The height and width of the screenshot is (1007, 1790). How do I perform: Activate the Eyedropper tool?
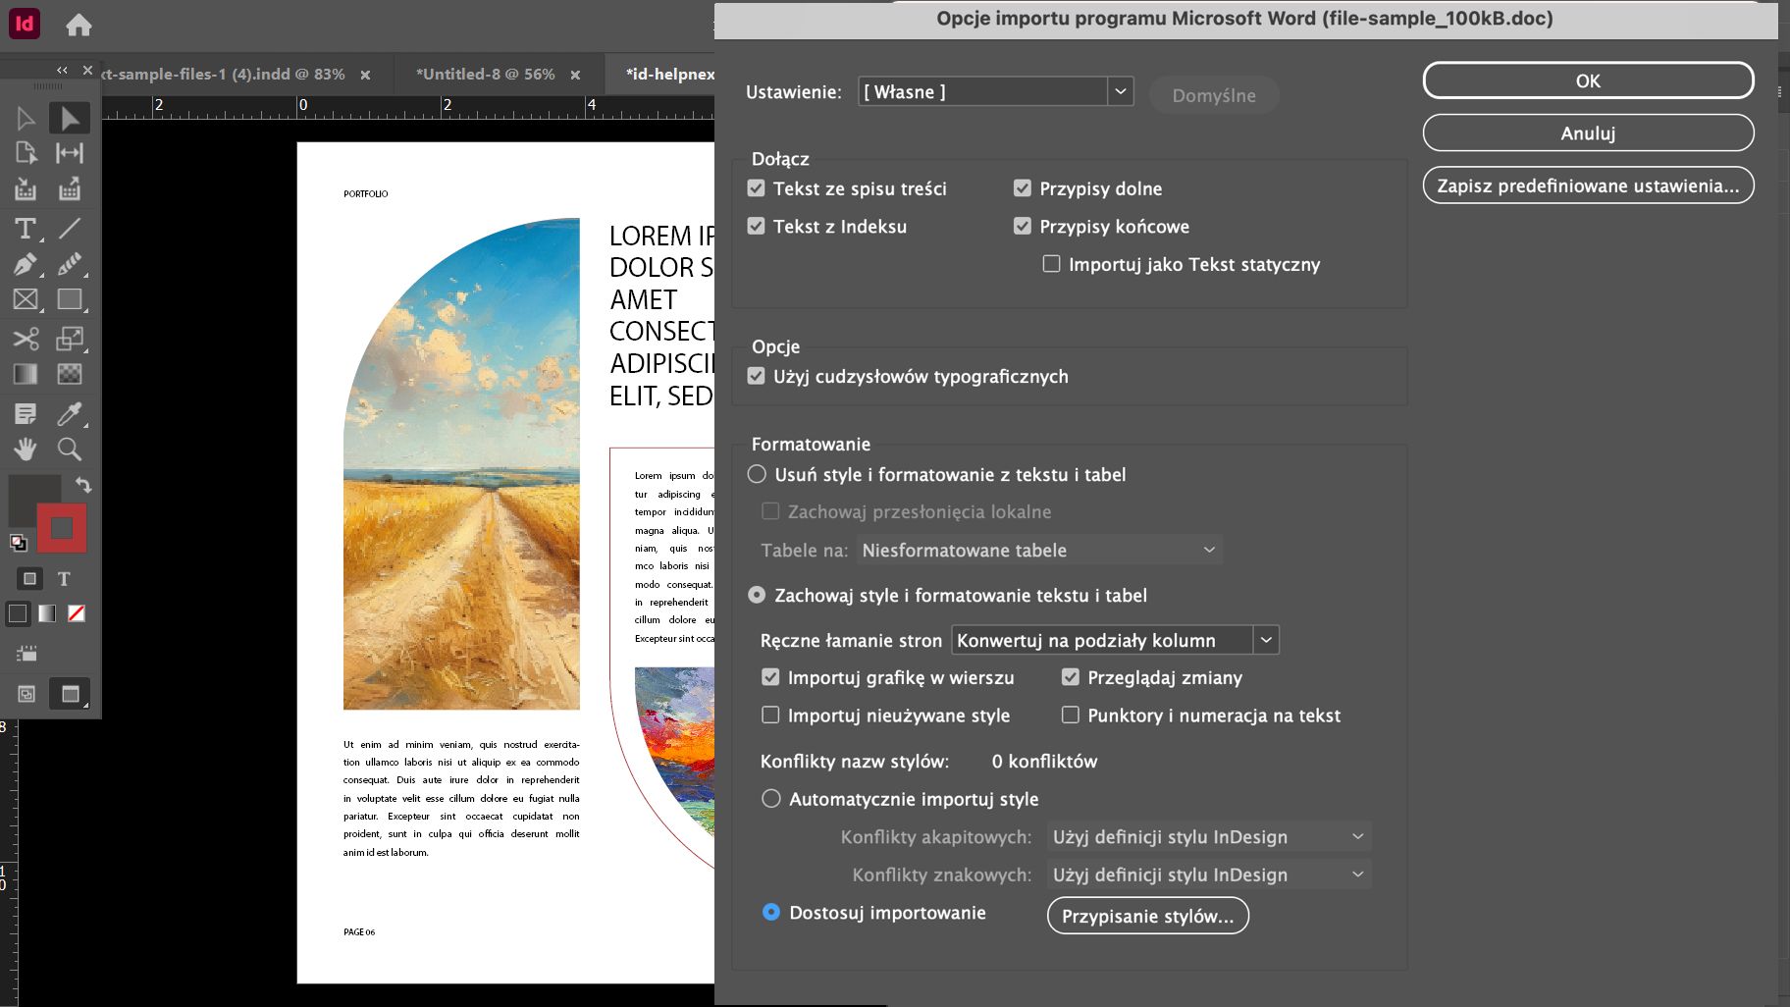(x=70, y=413)
